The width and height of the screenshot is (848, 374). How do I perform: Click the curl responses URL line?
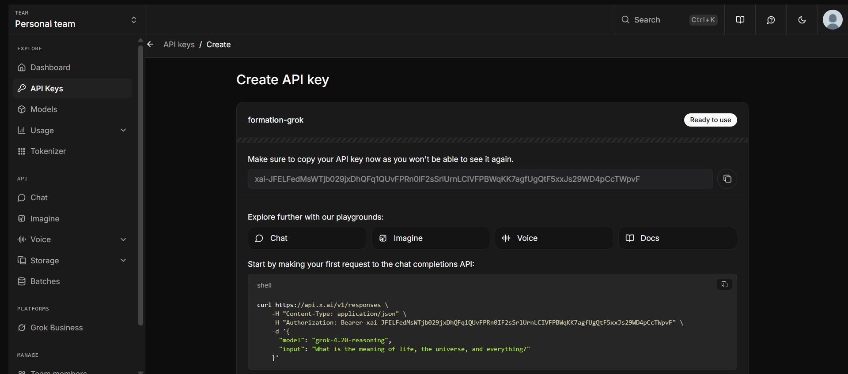322,305
